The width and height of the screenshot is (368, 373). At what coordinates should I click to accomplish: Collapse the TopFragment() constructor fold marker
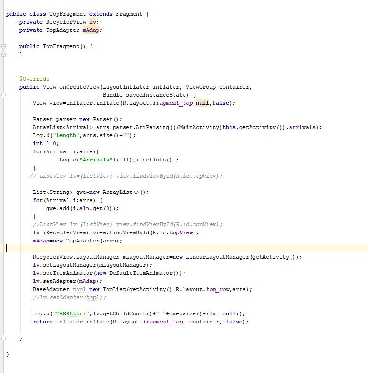coord(3,46)
